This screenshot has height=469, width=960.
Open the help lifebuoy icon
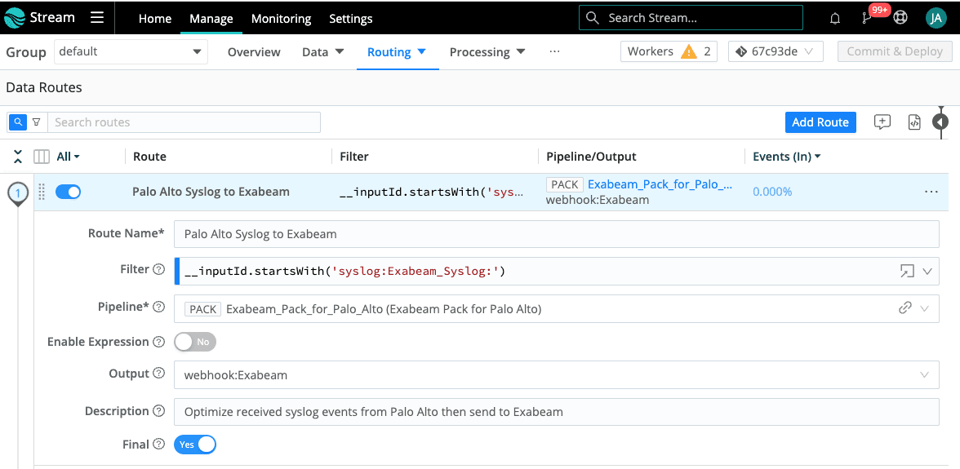tap(900, 18)
